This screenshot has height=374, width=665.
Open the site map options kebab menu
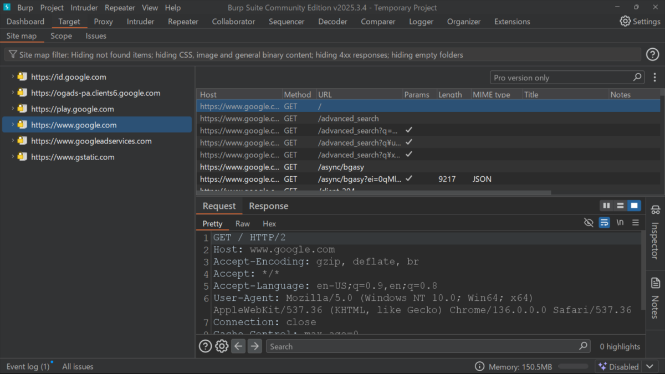[x=654, y=78]
